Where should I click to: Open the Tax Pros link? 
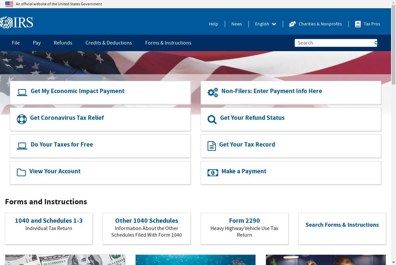pos(368,24)
